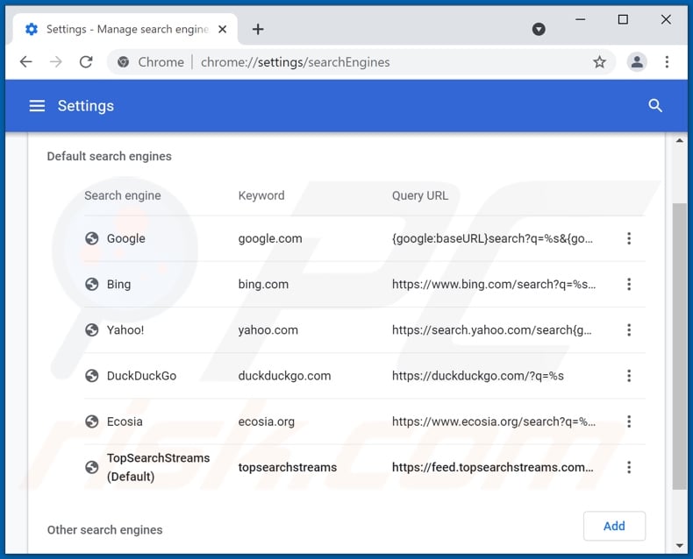Click the Settings hamburger menu icon
Screen dimensions: 693x559
37,105
